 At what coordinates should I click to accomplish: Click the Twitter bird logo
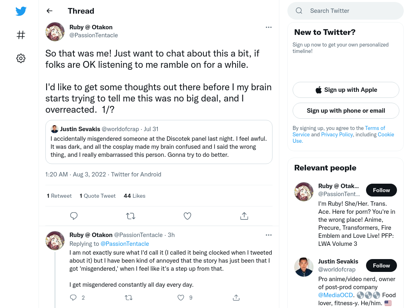tap(21, 11)
